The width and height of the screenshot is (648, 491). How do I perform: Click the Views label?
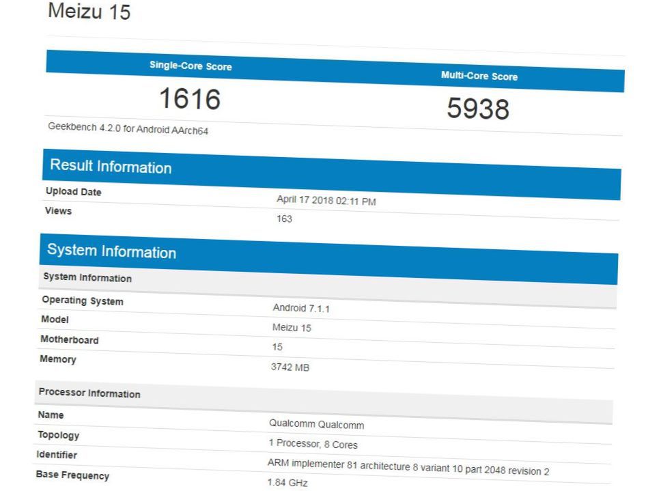click(58, 211)
